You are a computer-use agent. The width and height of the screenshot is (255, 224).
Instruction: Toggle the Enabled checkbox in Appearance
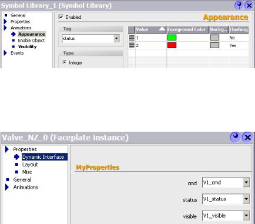coord(61,17)
